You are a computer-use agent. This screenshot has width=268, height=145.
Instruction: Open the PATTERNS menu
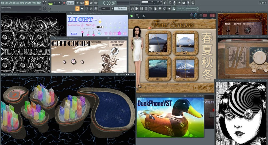point(16,3)
